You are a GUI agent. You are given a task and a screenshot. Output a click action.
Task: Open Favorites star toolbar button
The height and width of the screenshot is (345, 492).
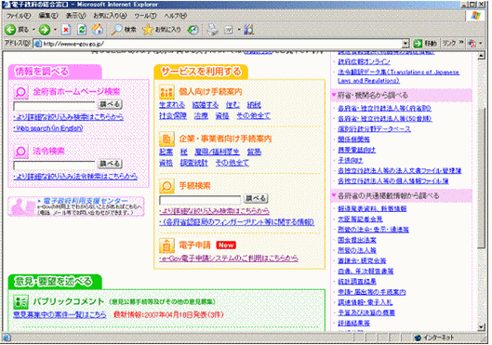pos(162,30)
